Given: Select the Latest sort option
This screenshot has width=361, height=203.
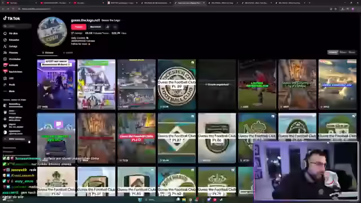Looking at the screenshot, I should click(333, 52).
